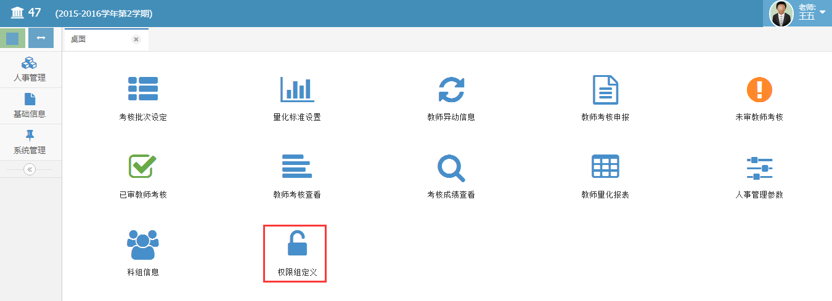832x301 pixels.
Task: Expand the 王五 user dropdown arrow
Action: coord(822,12)
